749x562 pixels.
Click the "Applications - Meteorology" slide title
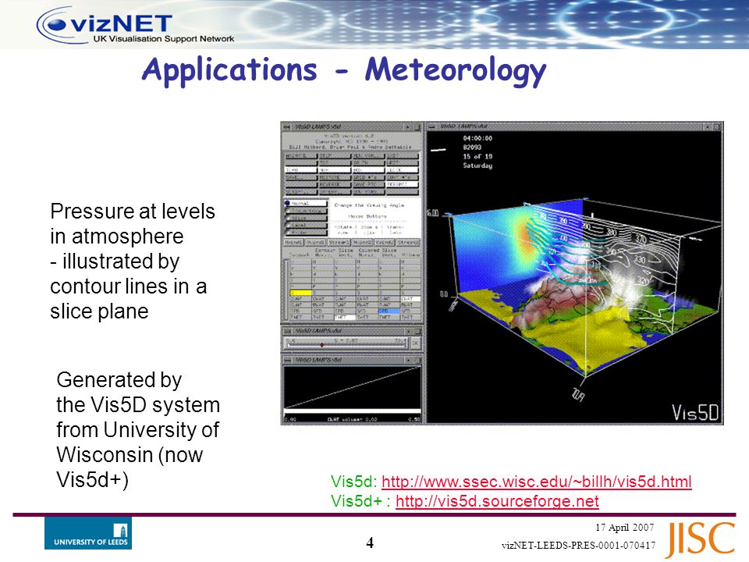click(344, 70)
